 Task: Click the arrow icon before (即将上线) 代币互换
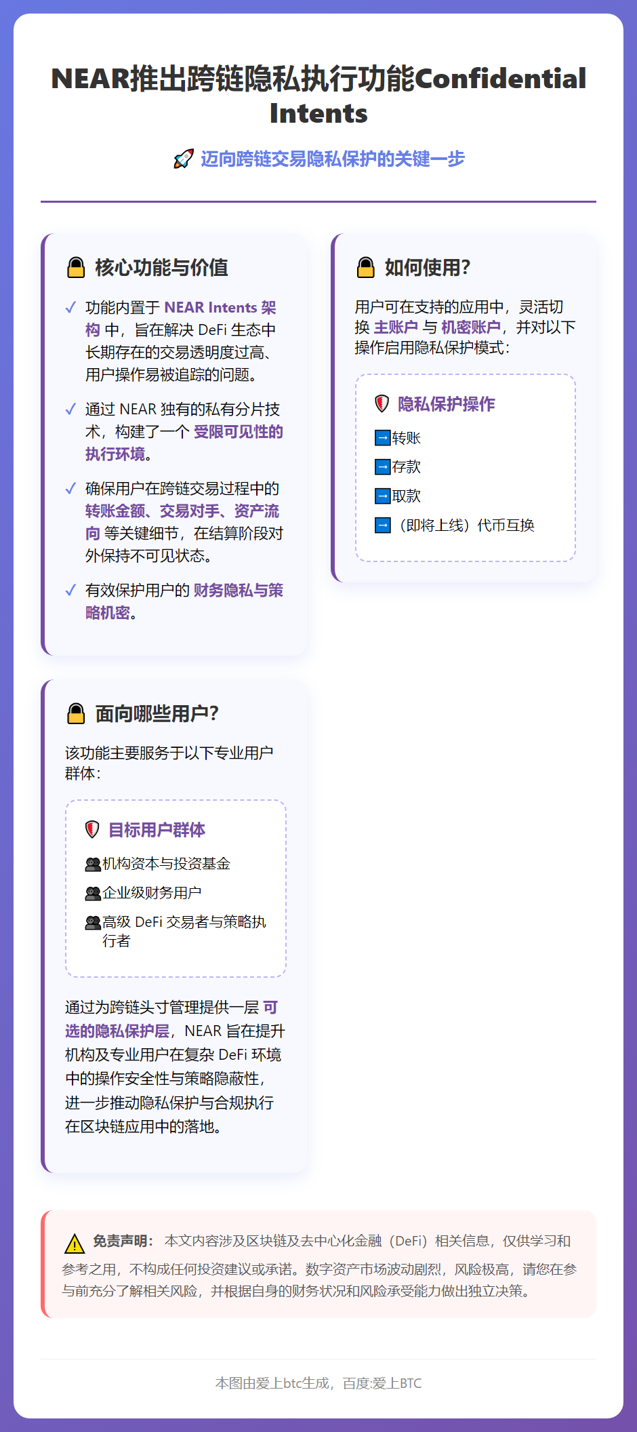pyautogui.click(x=383, y=525)
